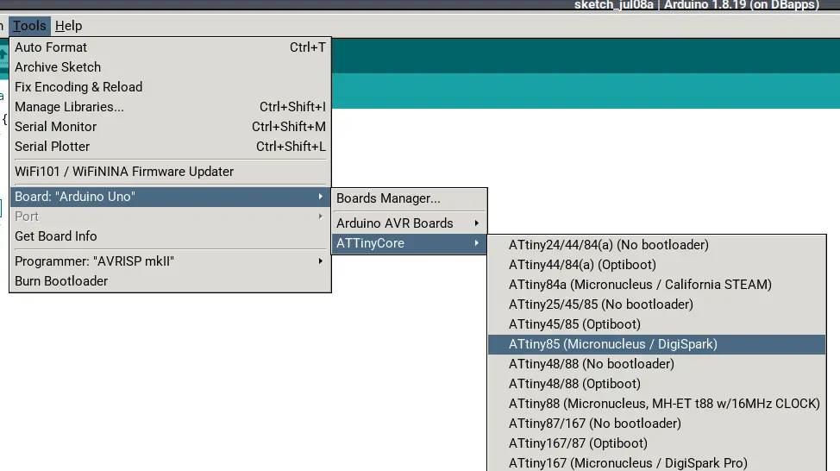Select ATtiny167/87 (Optiboot) board
Screen dimensions: 840x471
coord(657,443)
